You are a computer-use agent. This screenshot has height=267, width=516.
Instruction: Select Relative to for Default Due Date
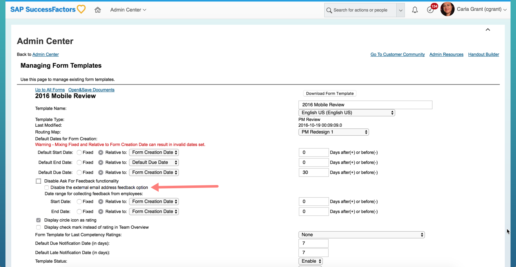tap(101, 173)
